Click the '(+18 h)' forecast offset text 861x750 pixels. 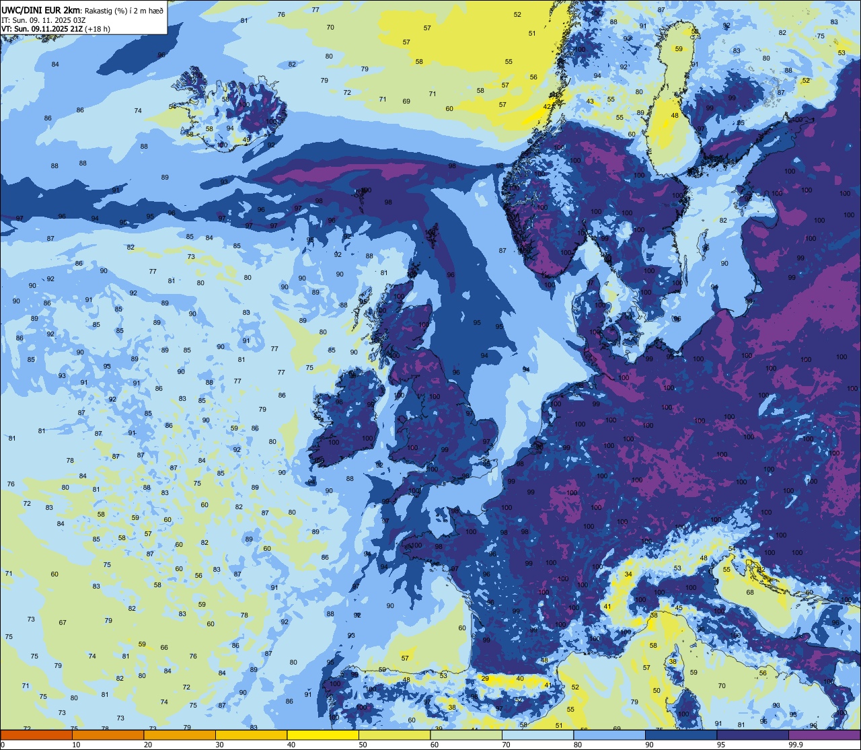pyautogui.click(x=97, y=29)
